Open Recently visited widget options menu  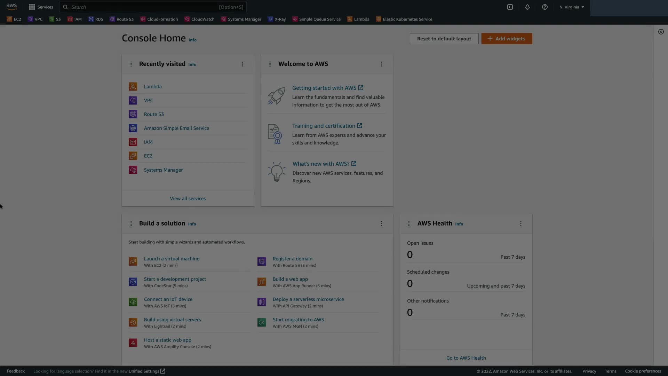pos(242,64)
